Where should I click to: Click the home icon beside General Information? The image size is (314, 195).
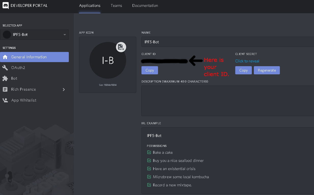point(5,57)
